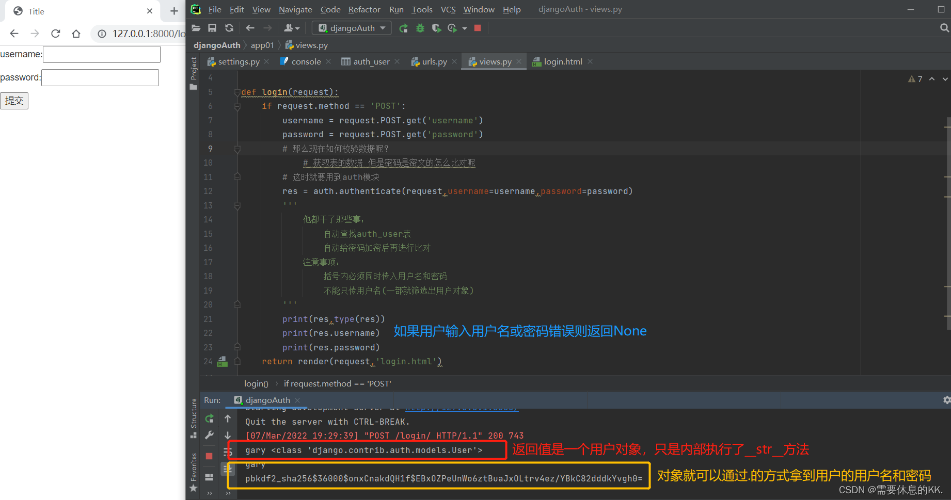This screenshot has height=500, width=951.
Task: Close the views.py editor tab
Action: coord(519,61)
